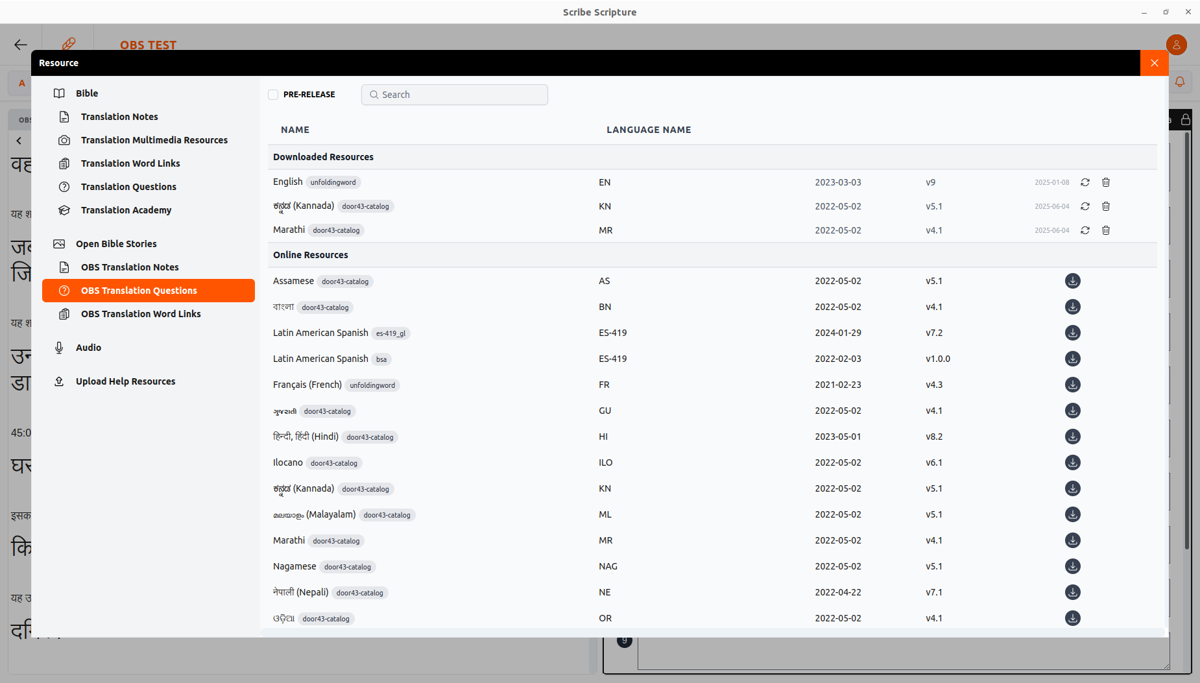Click the Upload Help Resources icon
This screenshot has height=683, width=1200.
tap(59, 381)
